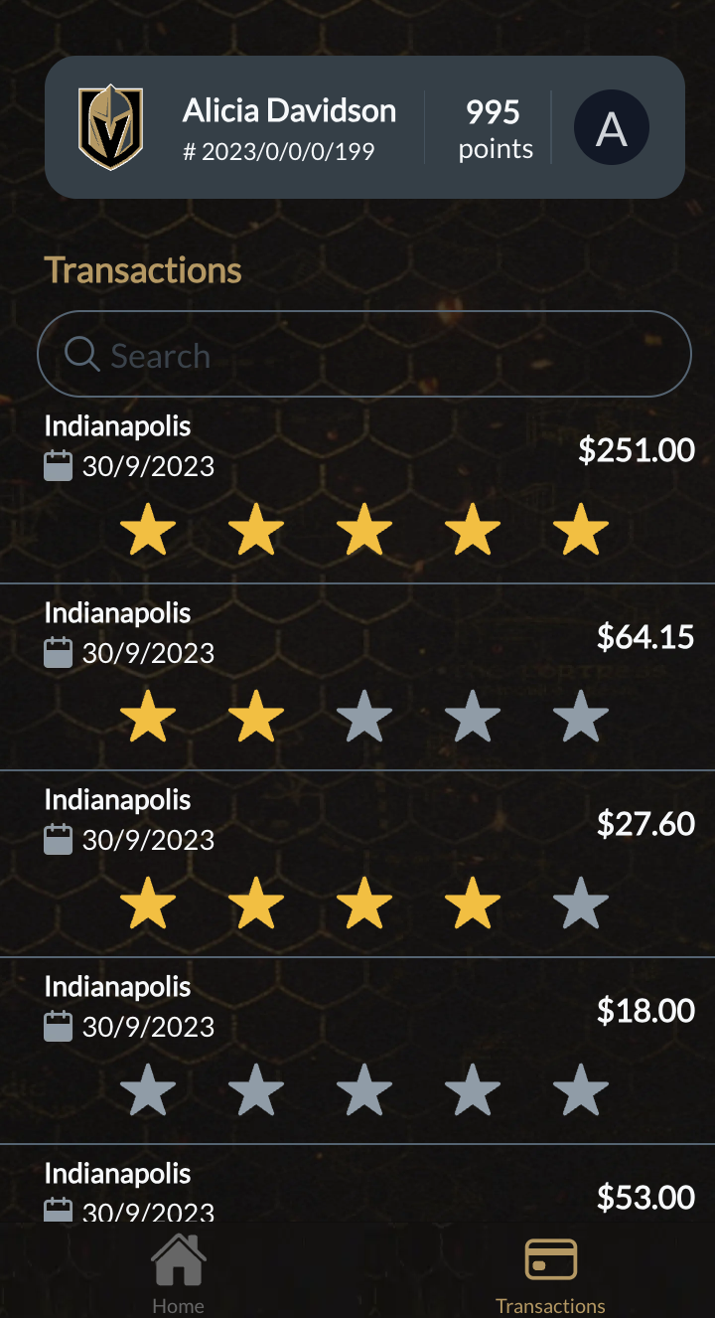Open the Alicia Davidson member name
The image size is (715, 1318).
(289, 110)
